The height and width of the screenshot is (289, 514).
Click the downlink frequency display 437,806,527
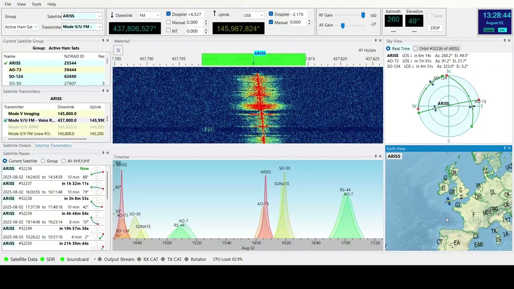(135, 28)
